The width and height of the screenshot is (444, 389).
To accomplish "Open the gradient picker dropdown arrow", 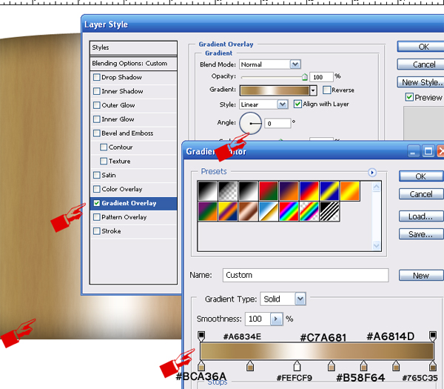I will click(x=313, y=90).
